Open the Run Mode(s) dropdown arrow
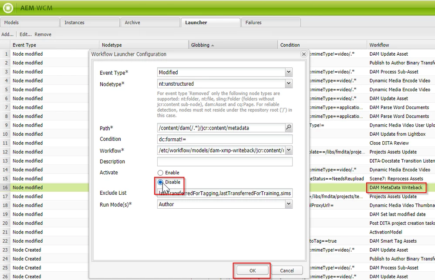The width and height of the screenshot is (435, 280). [x=289, y=204]
